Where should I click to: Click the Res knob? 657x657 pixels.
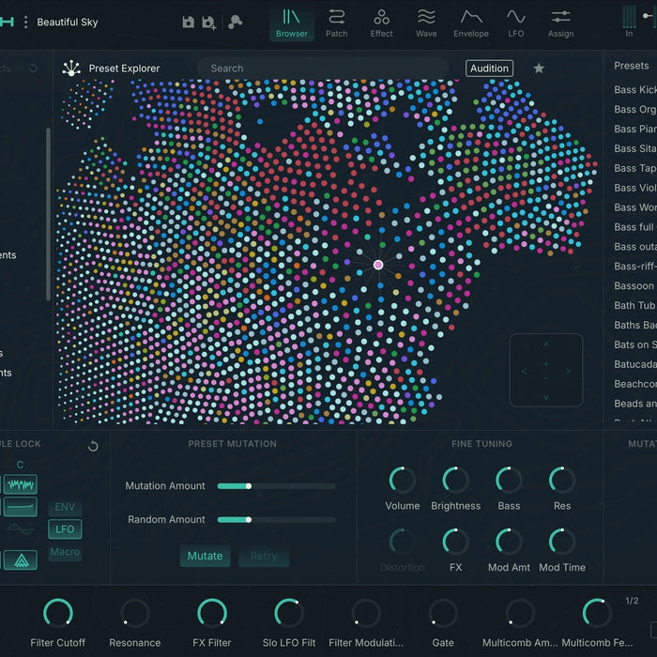coord(562,480)
